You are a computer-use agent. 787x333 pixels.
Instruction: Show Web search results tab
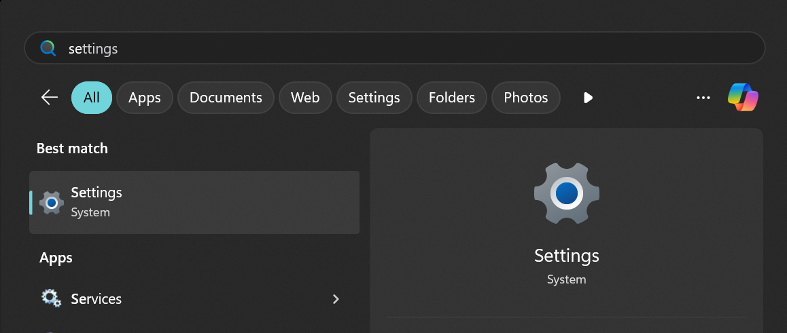(x=305, y=98)
